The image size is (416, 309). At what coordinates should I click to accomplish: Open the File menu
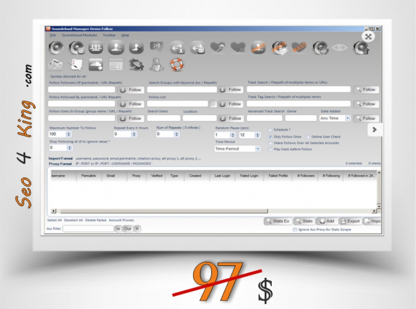(53, 35)
